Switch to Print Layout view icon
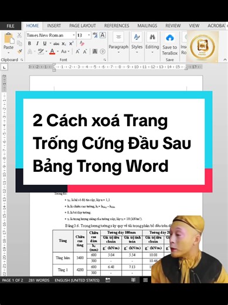228x305 pixels. click(x=145, y=280)
